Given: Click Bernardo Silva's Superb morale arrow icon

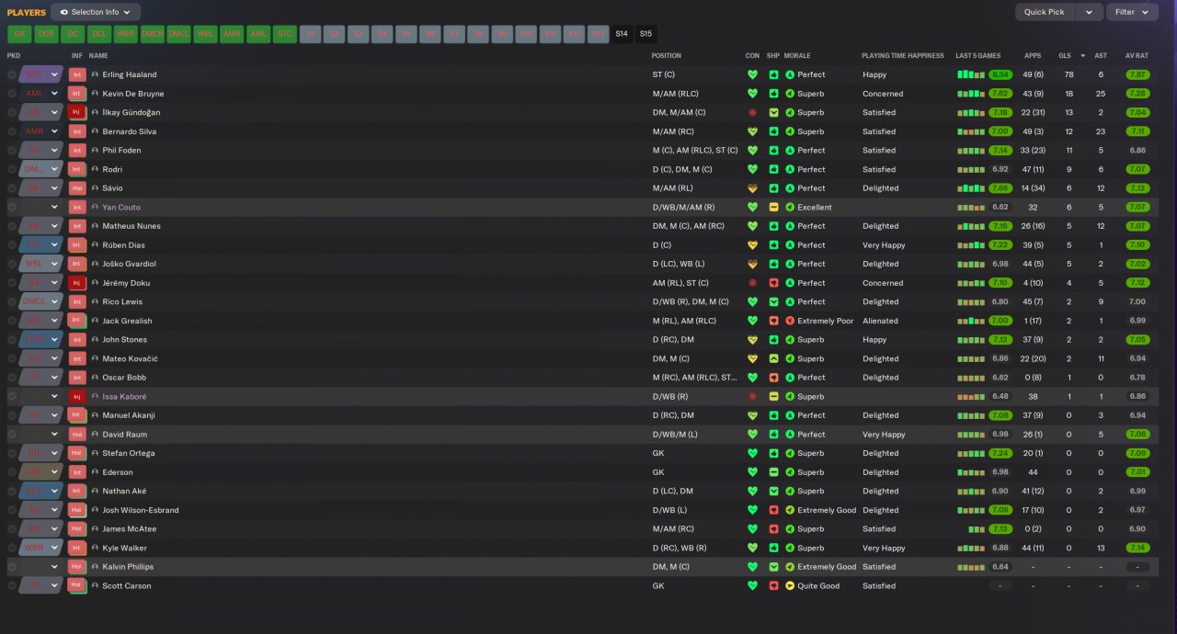Looking at the screenshot, I should (x=790, y=131).
